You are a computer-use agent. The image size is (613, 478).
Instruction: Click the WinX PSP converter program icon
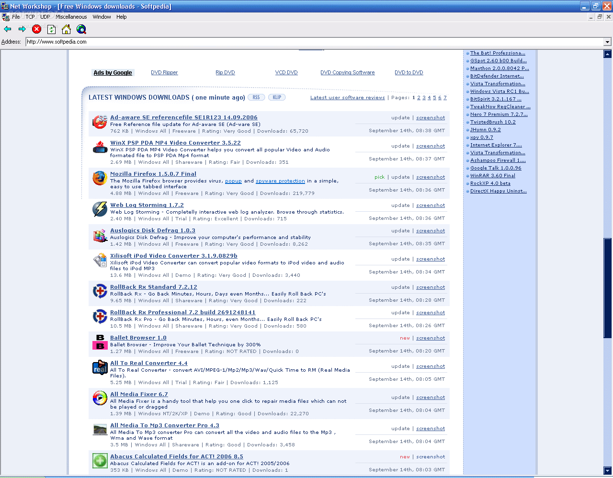(x=100, y=148)
